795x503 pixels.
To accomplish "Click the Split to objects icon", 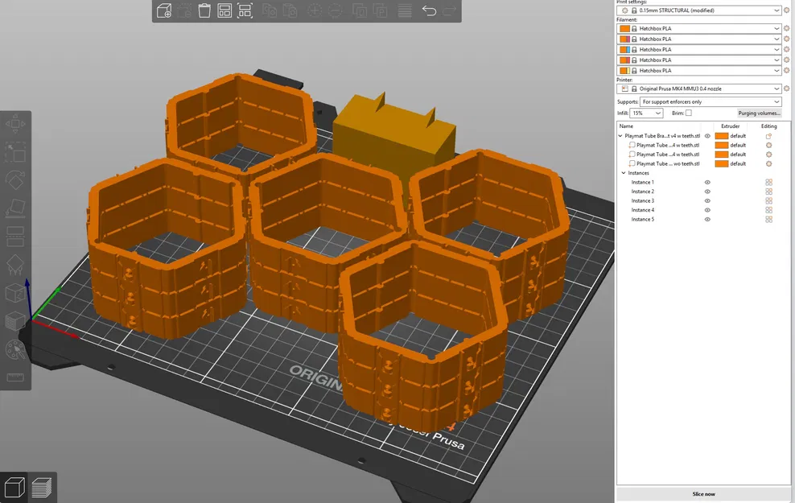I will click(x=360, y=10).
